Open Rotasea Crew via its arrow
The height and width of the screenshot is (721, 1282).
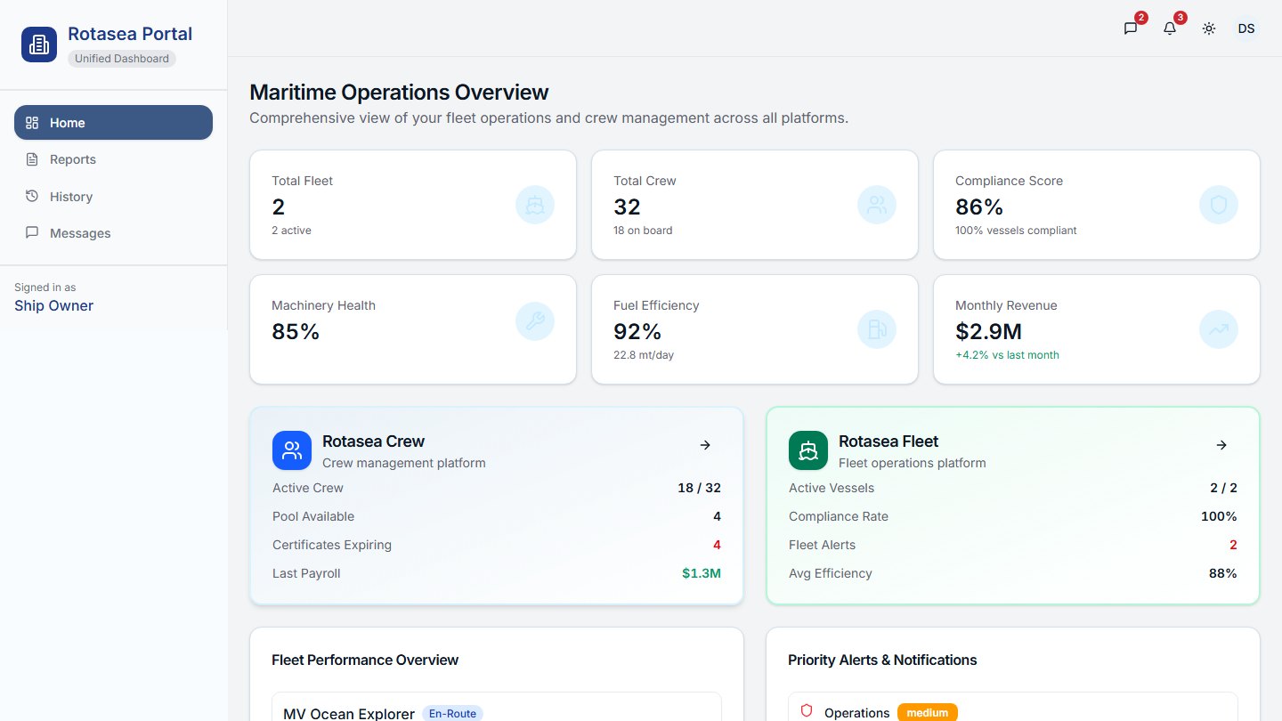point(705,445)
